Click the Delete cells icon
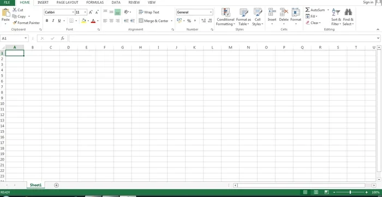This screenshot has height=197, width=382. pyautogui.click(x=284, y=12)
